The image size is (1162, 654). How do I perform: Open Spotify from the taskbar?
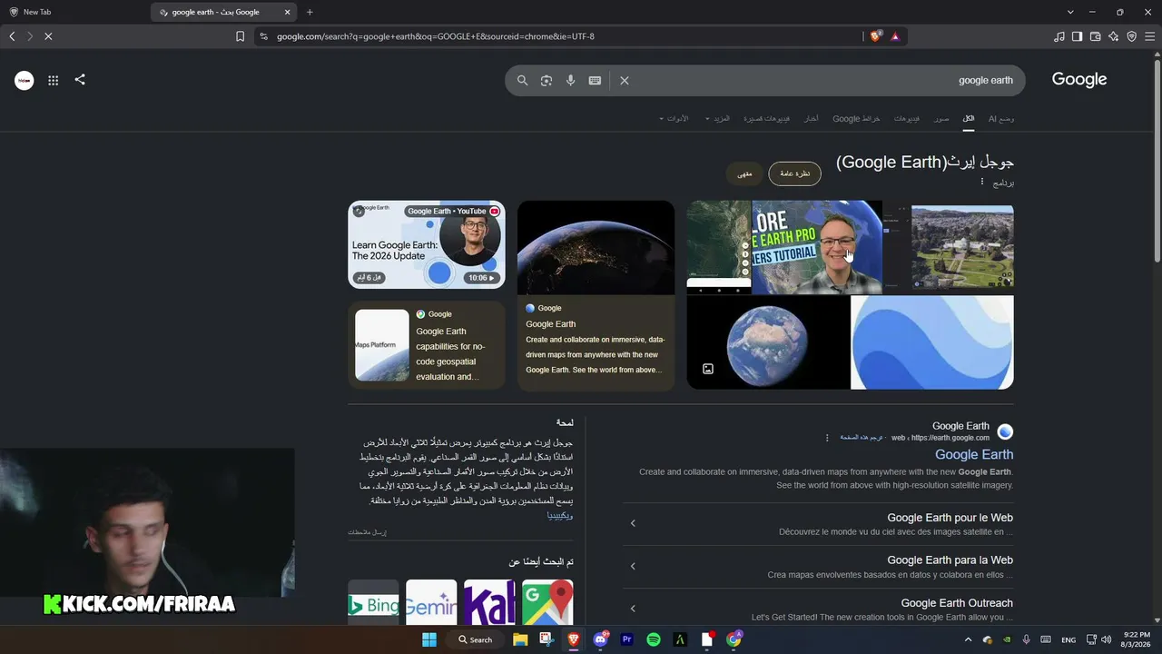coord(654,639)
